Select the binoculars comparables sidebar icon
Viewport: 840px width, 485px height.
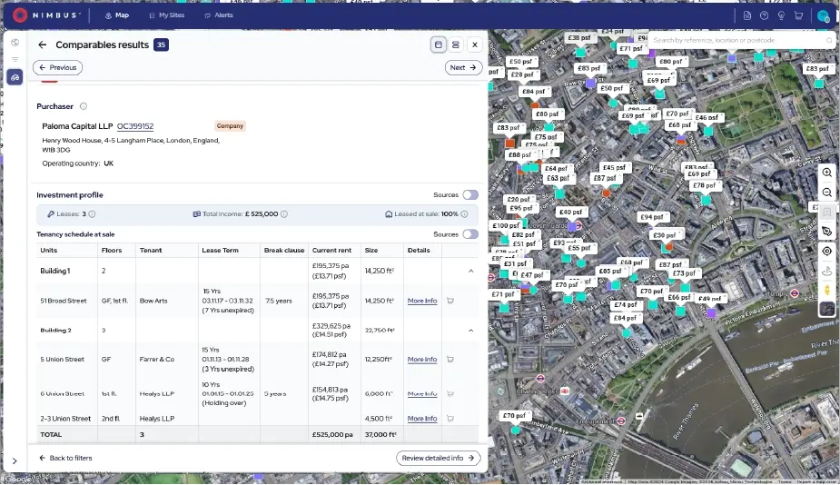pos(15,77)
